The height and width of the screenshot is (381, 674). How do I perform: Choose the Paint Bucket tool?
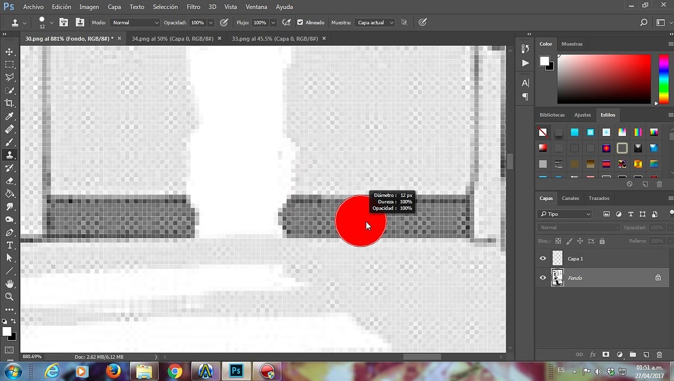coord(10,194)
